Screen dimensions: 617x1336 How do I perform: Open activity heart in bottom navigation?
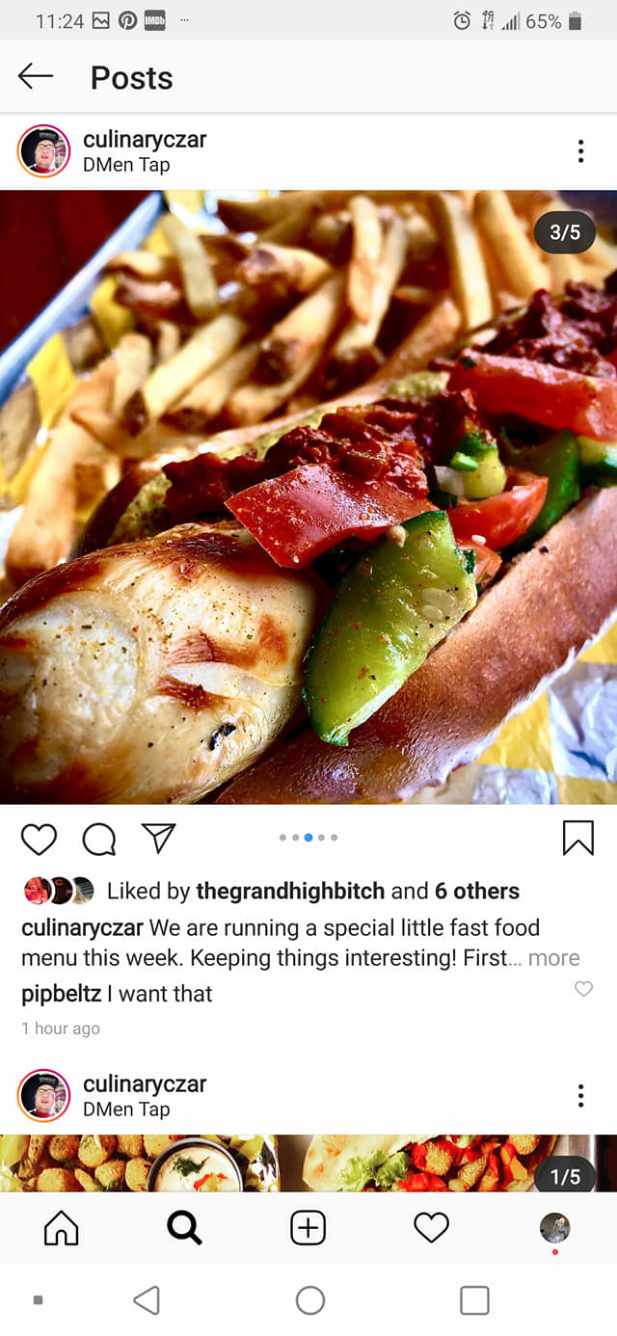coord(431,1227)
